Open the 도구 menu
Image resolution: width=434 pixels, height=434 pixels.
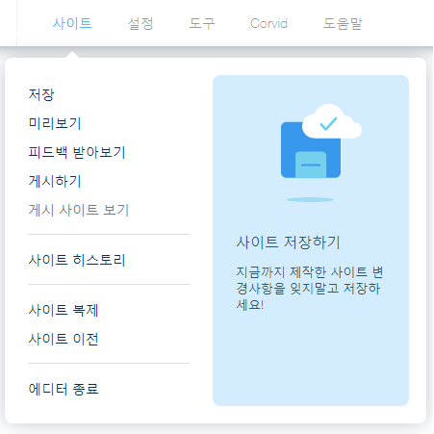[x=202, y=23]
